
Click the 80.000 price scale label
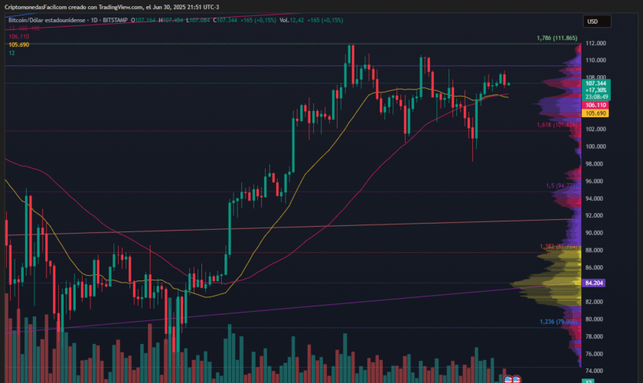point(596,319)
